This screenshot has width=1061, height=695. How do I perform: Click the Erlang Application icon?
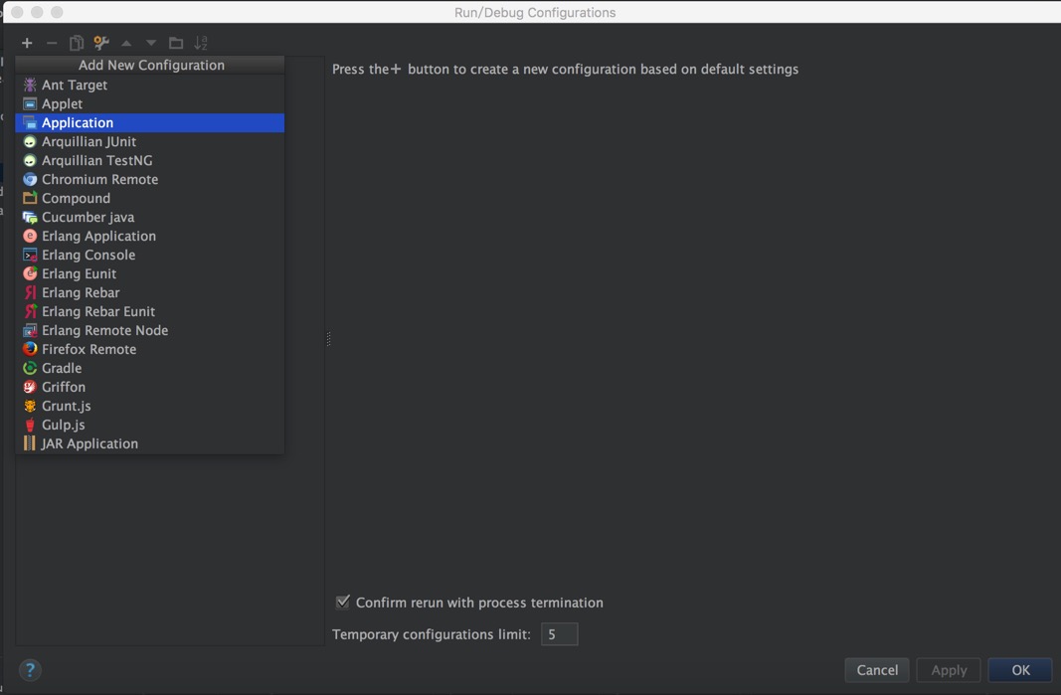[30, 237]
